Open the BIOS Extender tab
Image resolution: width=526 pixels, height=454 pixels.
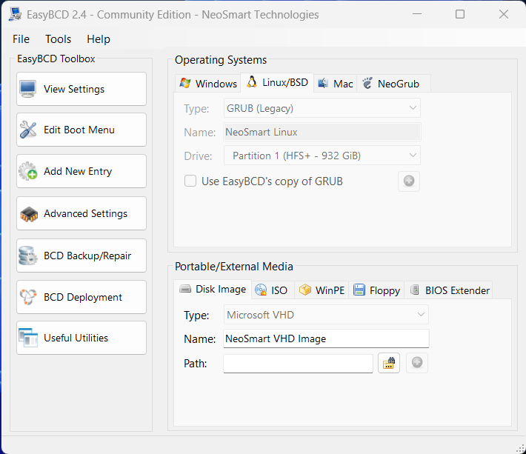click(449, 290)
